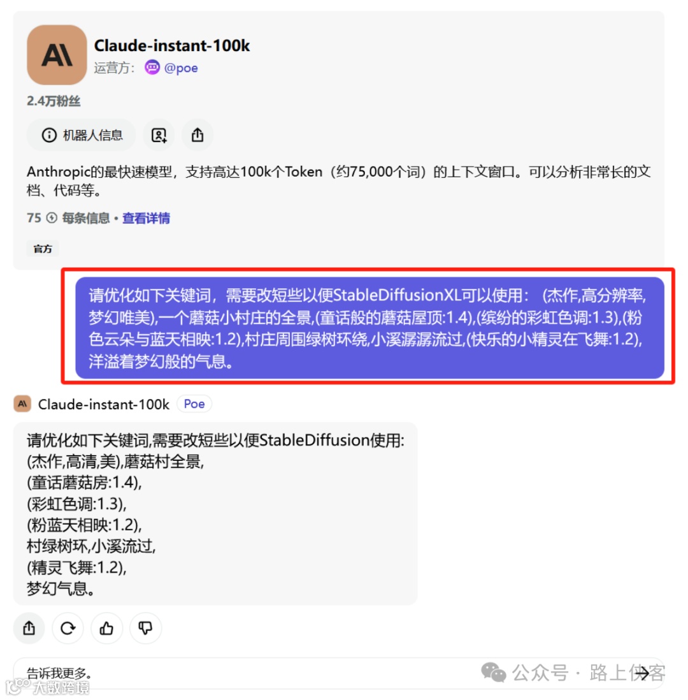Viewport: 688px width, 700px height.
Task: Click the Claude-instant-100k bot avatar logo
Action: click(x=57, y=55)
